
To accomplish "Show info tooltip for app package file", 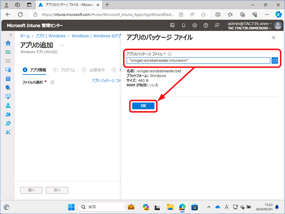I will point(169,54).
